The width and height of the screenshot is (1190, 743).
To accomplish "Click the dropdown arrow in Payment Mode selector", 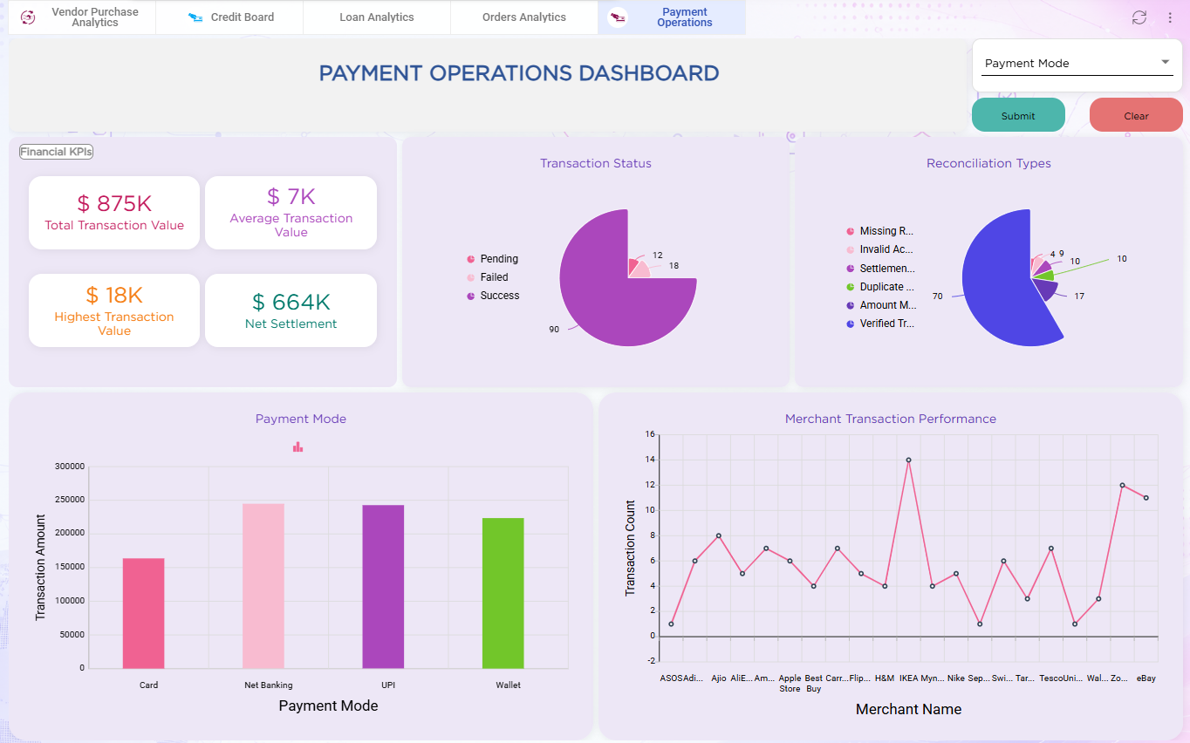I will point(1165,62).
